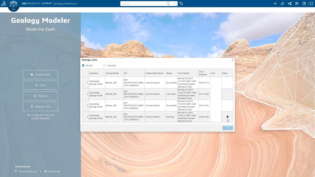Click the Time Elapsed column header
The width and height of the screenshot is (315, 177).
[204, 73]
